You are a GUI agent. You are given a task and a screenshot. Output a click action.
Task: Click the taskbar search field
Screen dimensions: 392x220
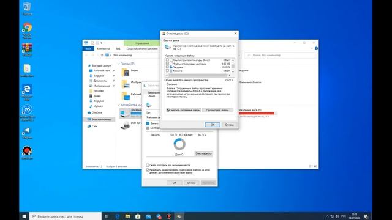point(66,216)
